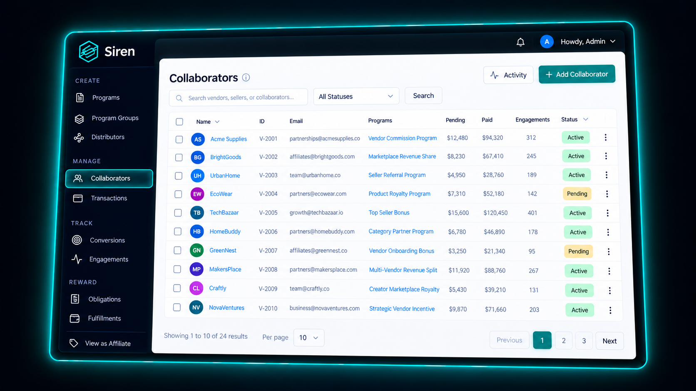Open row actions for NovaVentures
The image size is (696, 391).
[x=610, y=310]
